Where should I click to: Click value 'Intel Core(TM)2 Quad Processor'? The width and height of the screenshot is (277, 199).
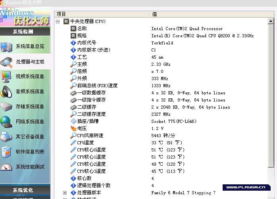click(x=187, y=29)
